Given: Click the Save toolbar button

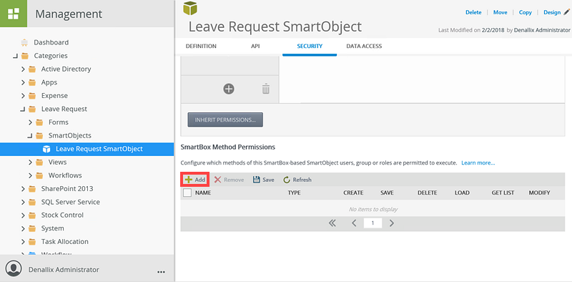Looking at the screenshot, I should [x=263, y=180].
